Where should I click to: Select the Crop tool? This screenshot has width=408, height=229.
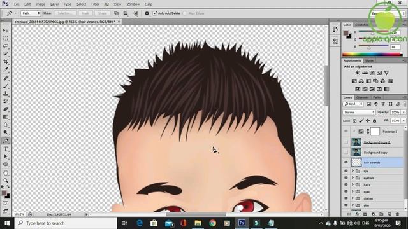point(6,62)
